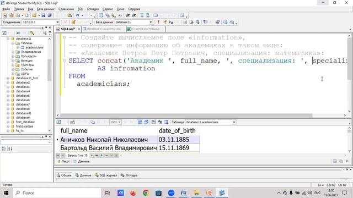Switch to the Данные results tab

[82, 161]
